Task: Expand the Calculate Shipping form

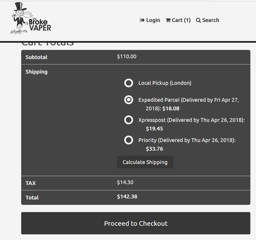Action: pos(145,162)
